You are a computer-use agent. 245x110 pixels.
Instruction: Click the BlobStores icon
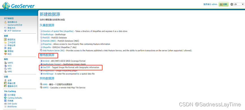tap(5, 107)
